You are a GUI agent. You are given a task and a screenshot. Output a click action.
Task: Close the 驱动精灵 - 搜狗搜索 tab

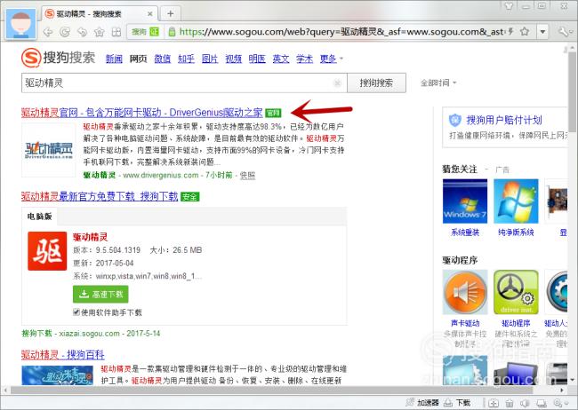pyautogui.click(x=150, y=13)
